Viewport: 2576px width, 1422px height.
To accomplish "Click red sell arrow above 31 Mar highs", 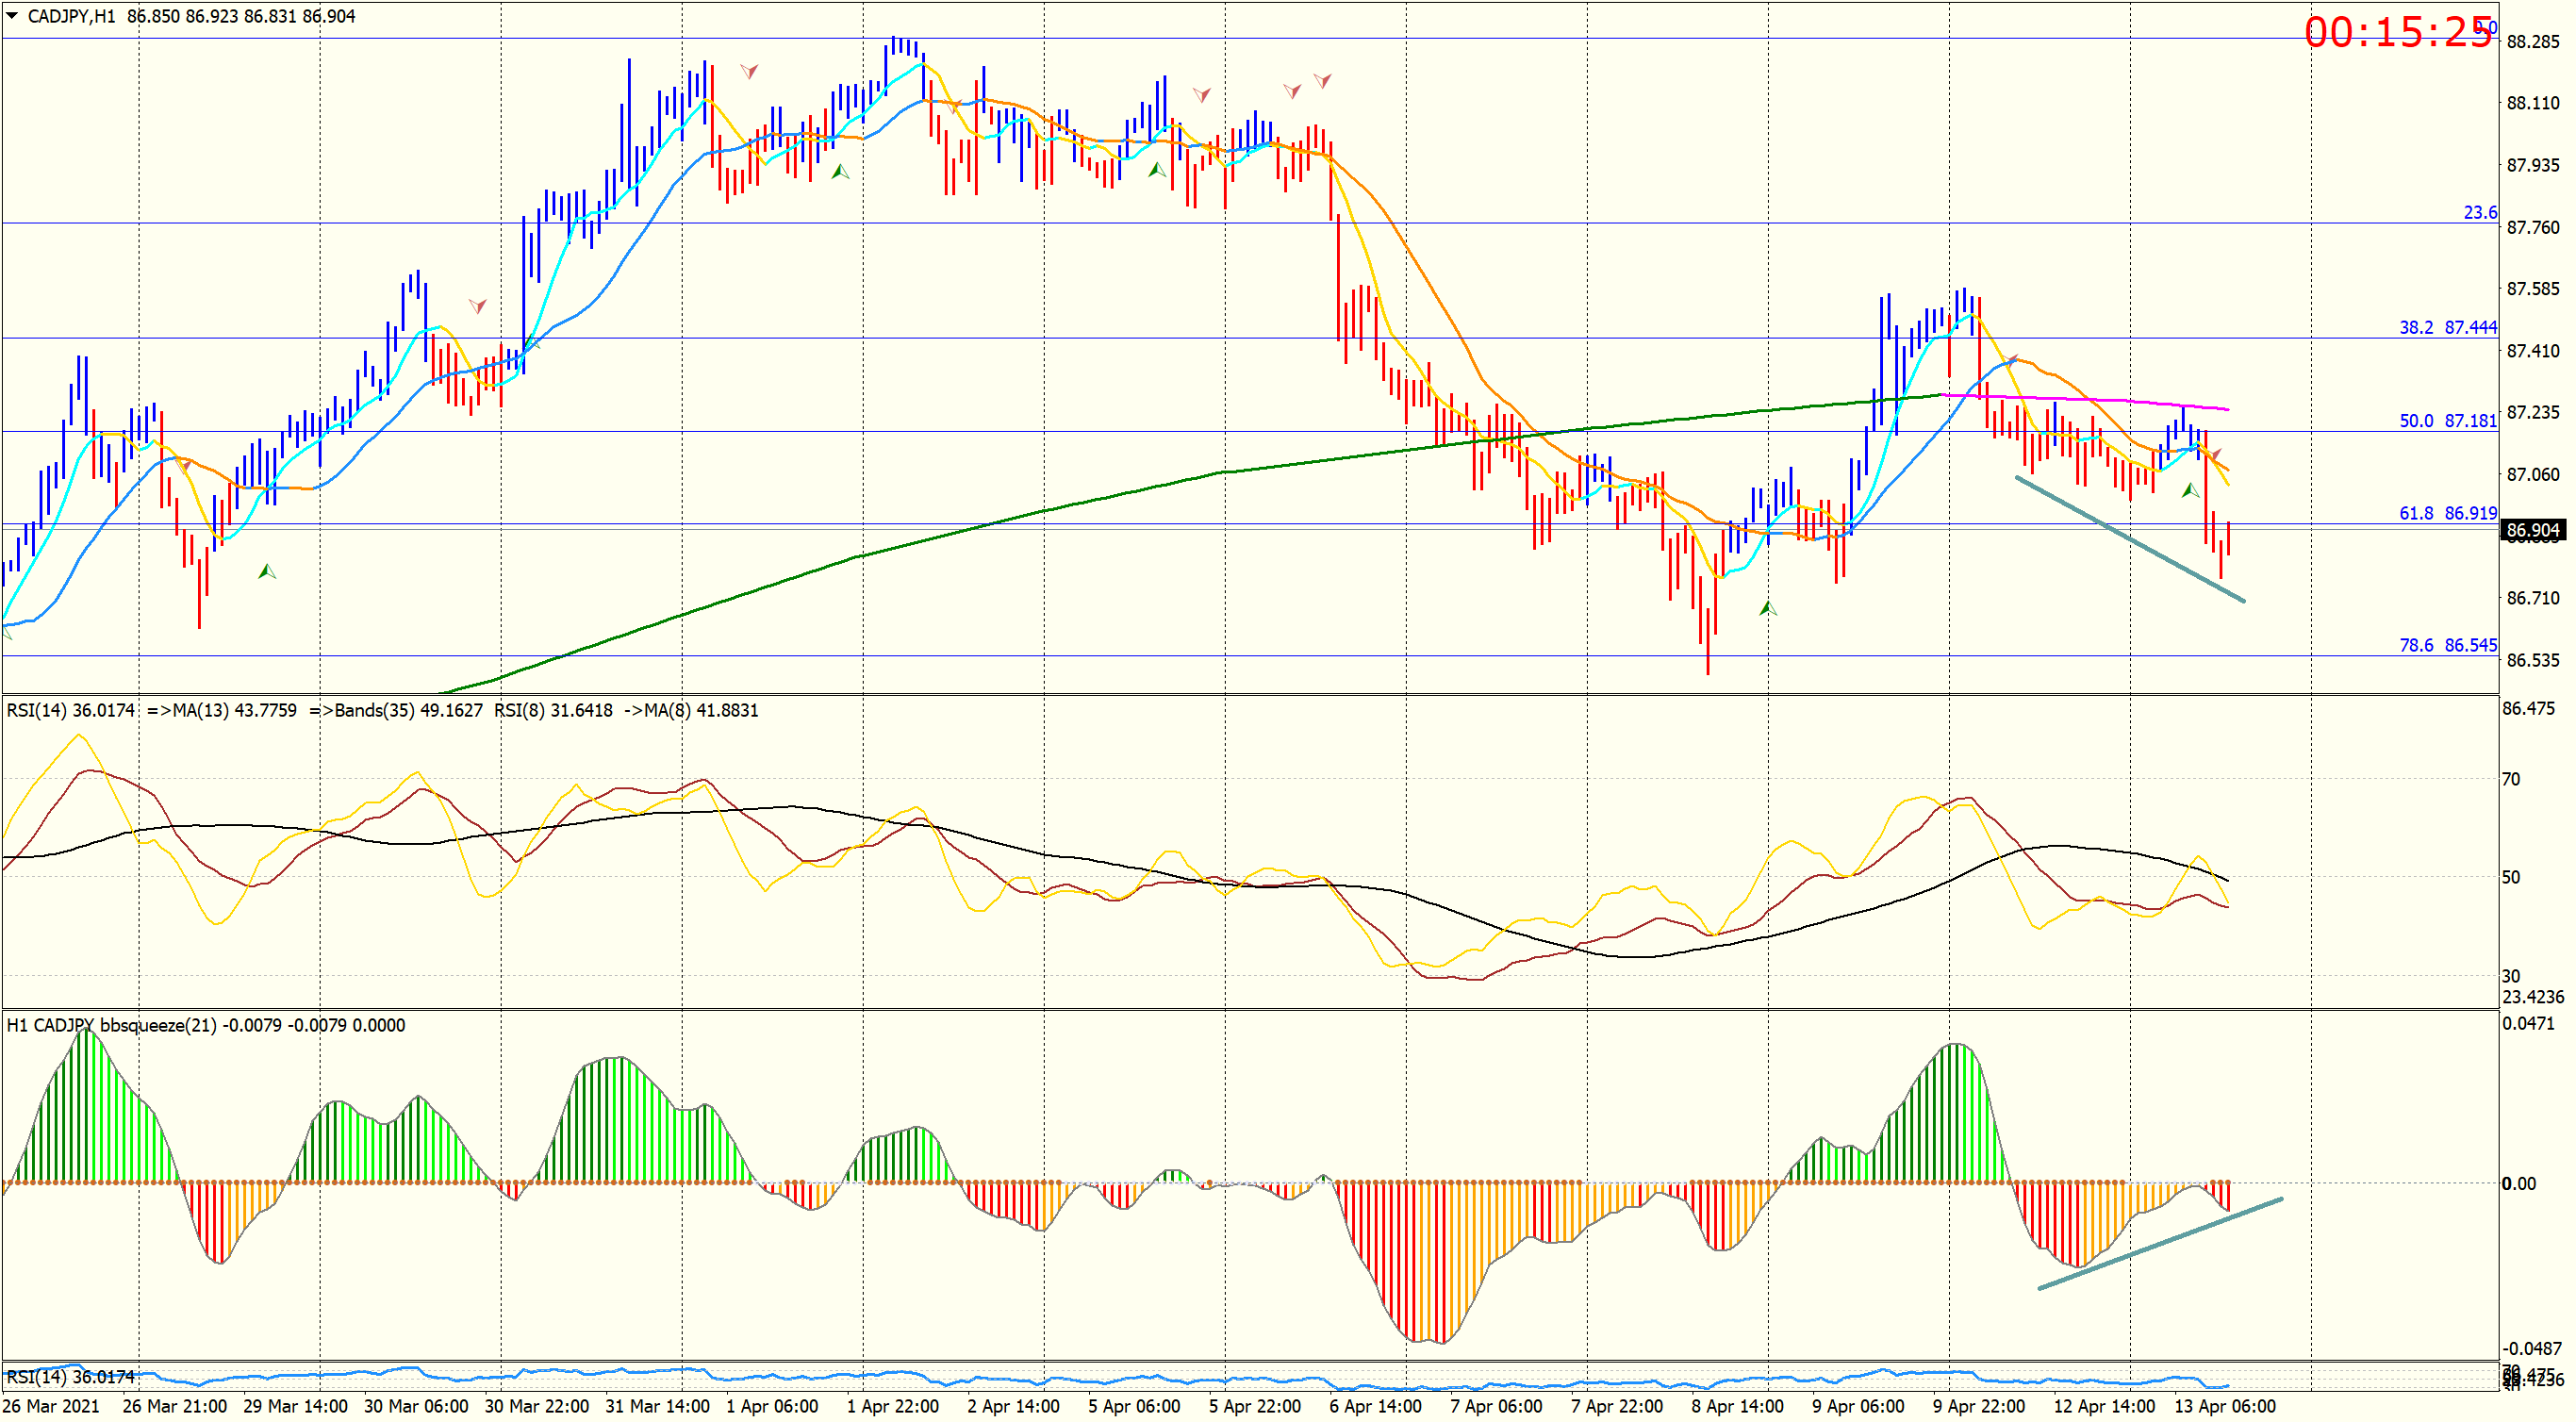I will pyautogui.click(x=749, y=71).
